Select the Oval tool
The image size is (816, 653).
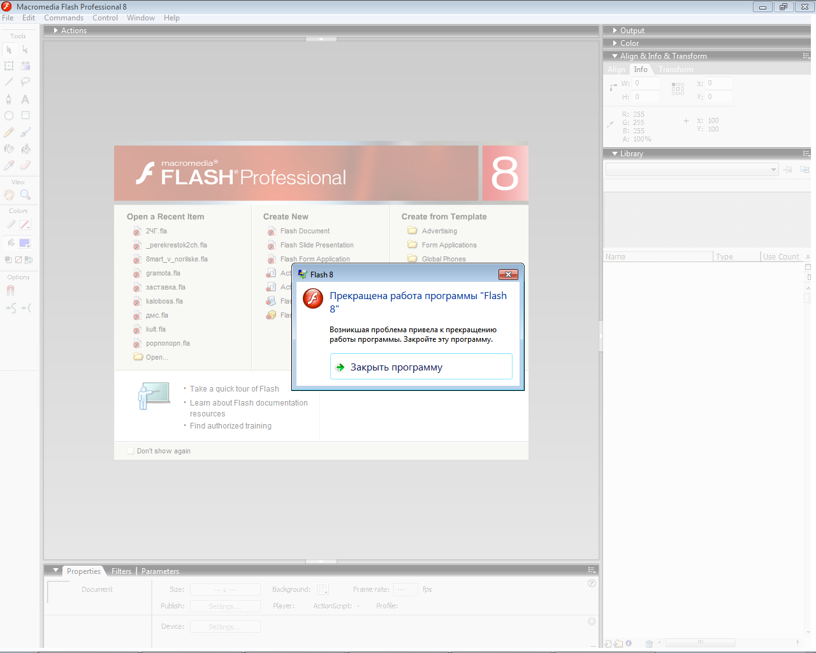[9, 115]
